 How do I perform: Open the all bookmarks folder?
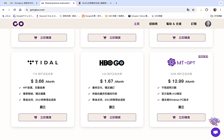216,16
